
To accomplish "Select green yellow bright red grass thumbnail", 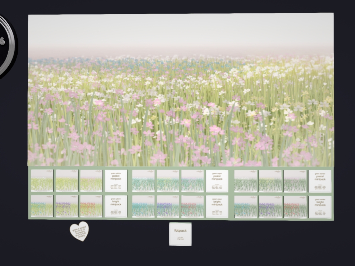I will coord(91,206).
